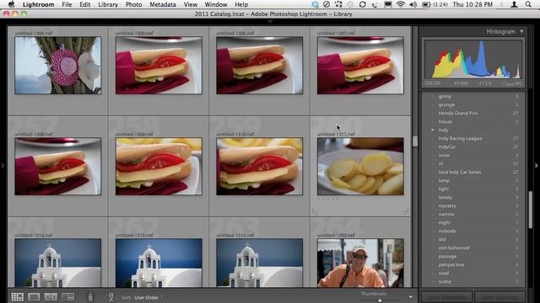540x303 pixels.
Task: Open the Help menu
Action: click(x=241, y=4)
